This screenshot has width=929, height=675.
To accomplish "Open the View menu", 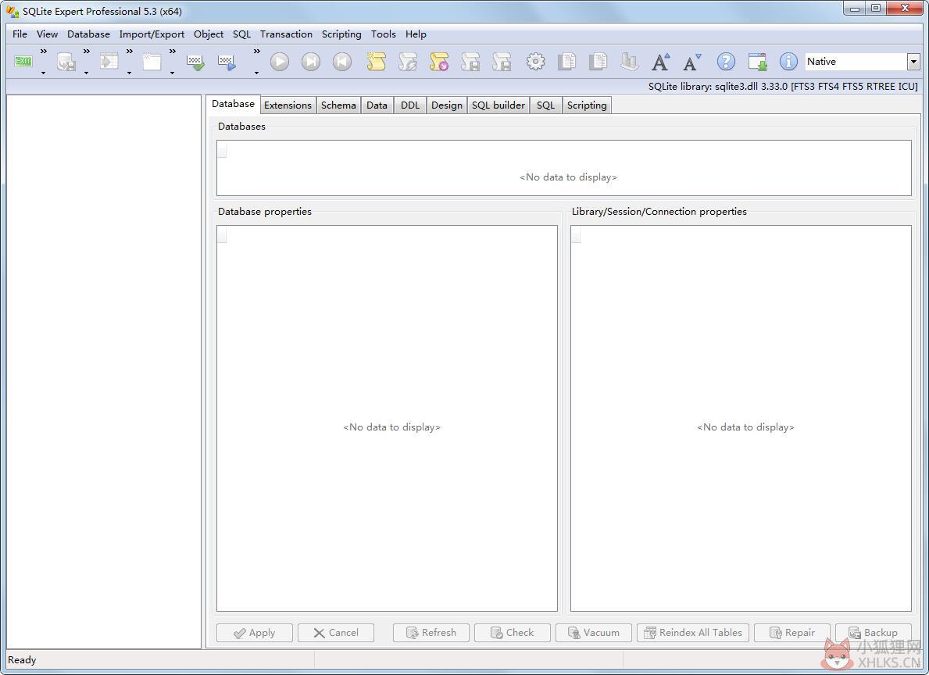I will point(47,34).
